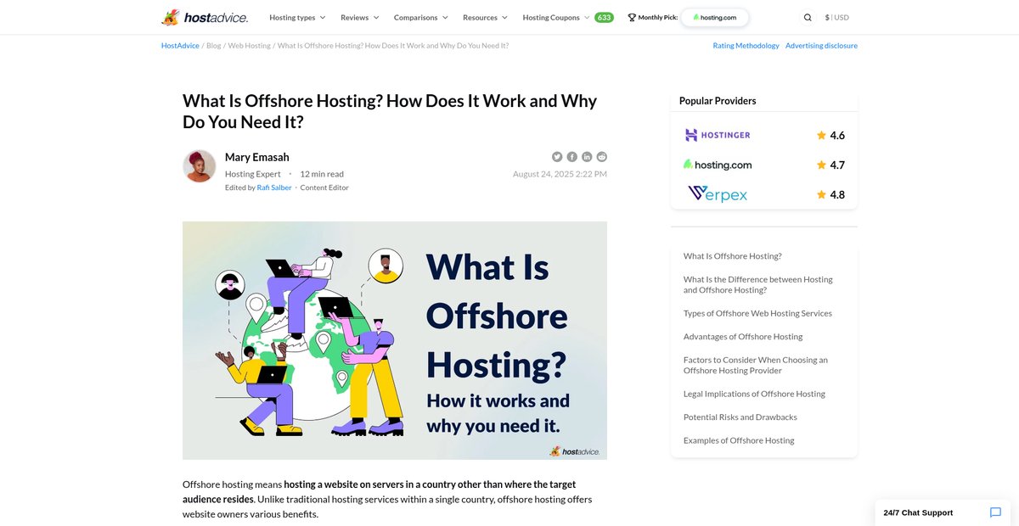
Task: Expand the Hosting types menu
Action: point(298,17)
